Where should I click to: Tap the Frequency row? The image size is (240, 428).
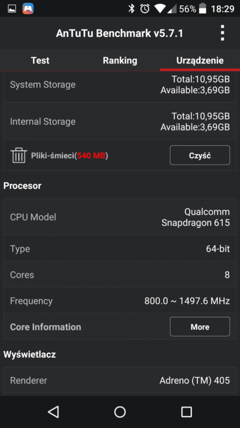coord(120,301)
